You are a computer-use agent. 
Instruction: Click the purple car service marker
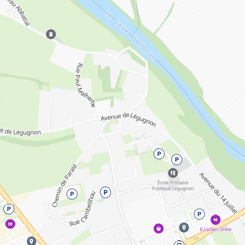pyautogui.click(x=11, y=224)
